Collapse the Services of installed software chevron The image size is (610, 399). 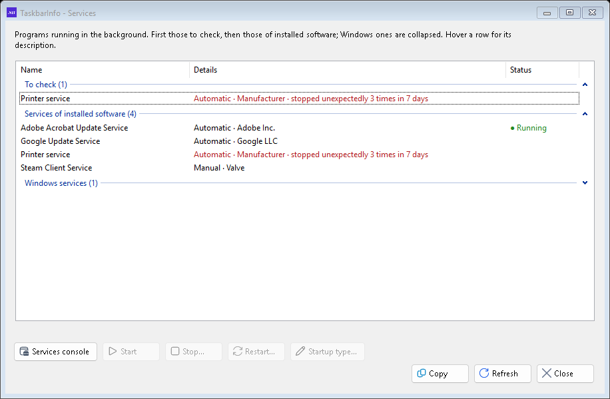point(585,114)
